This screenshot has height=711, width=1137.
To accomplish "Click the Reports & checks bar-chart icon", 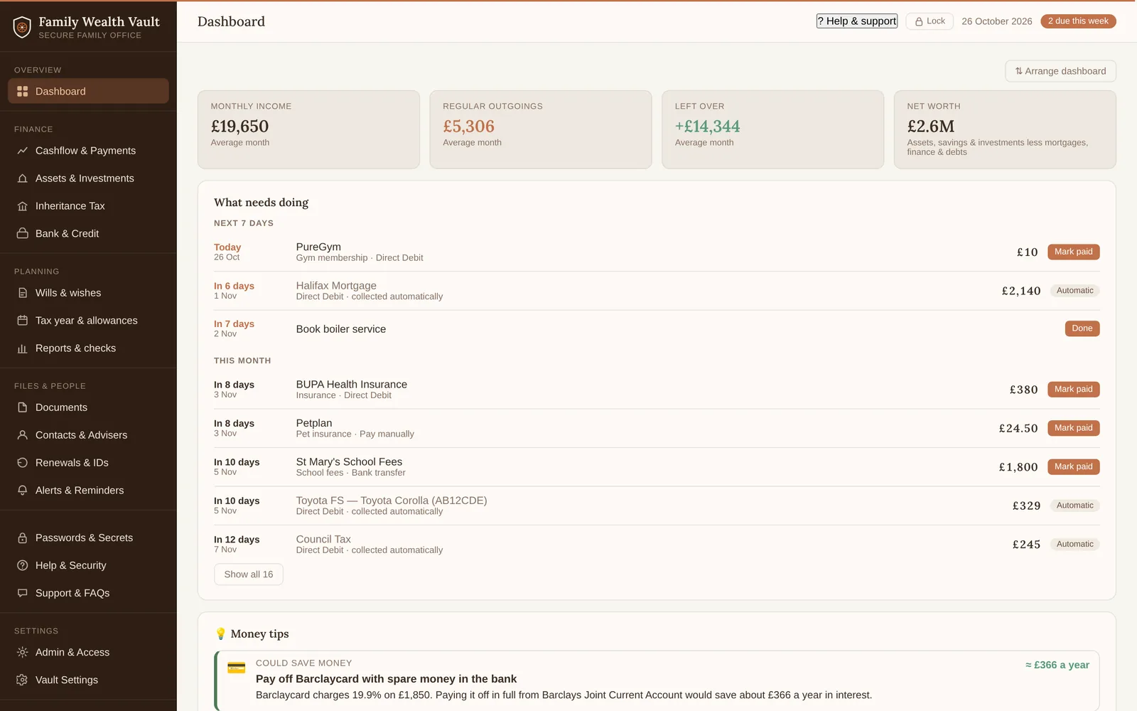I will tap(22, 348).
